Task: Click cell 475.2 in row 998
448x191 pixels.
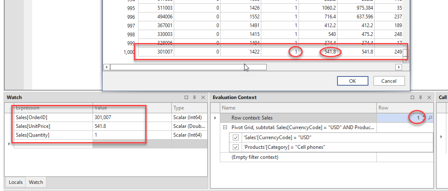Action: (356, 35)
